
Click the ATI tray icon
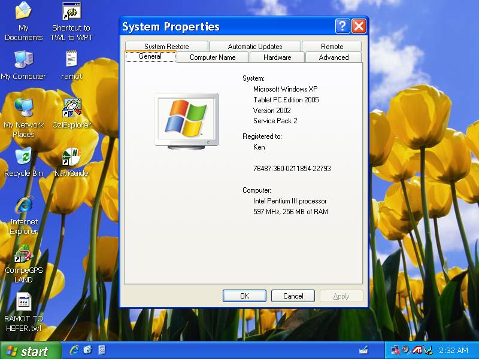pos(417,350)
